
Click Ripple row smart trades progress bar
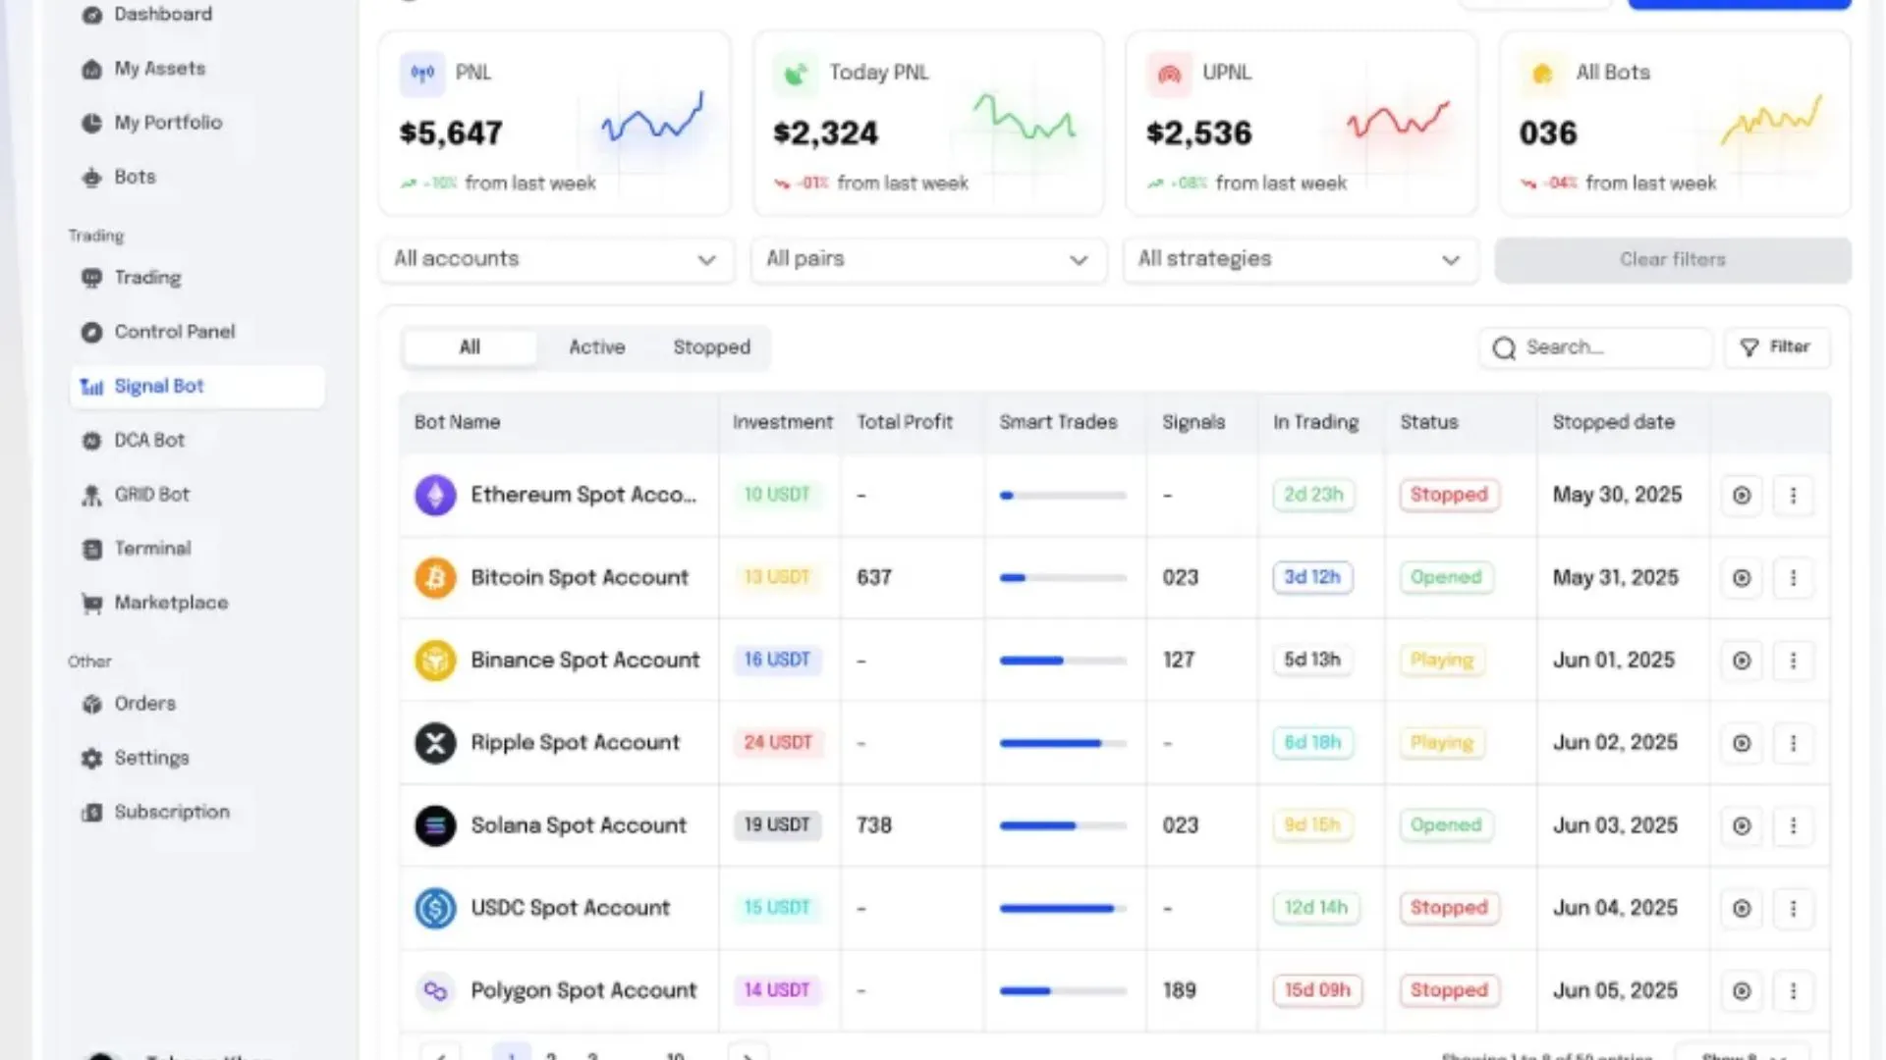(1063, 743)
